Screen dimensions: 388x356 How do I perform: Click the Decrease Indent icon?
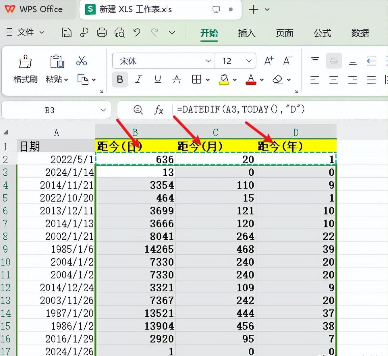[x=371, y=61]
